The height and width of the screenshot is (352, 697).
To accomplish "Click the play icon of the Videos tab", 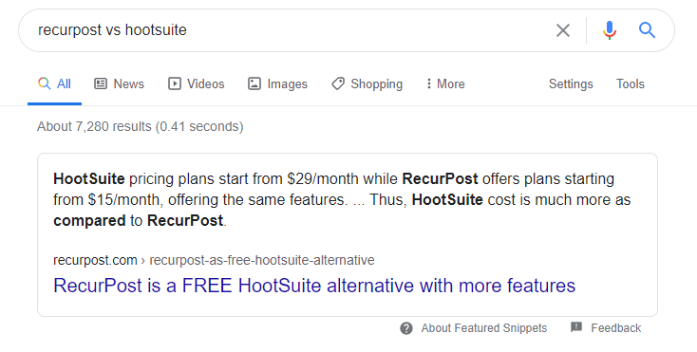I will click(x=175, y=83).
